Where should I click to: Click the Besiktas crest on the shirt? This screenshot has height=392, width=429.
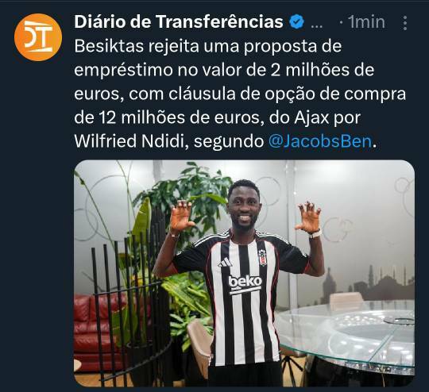point(262,258)
